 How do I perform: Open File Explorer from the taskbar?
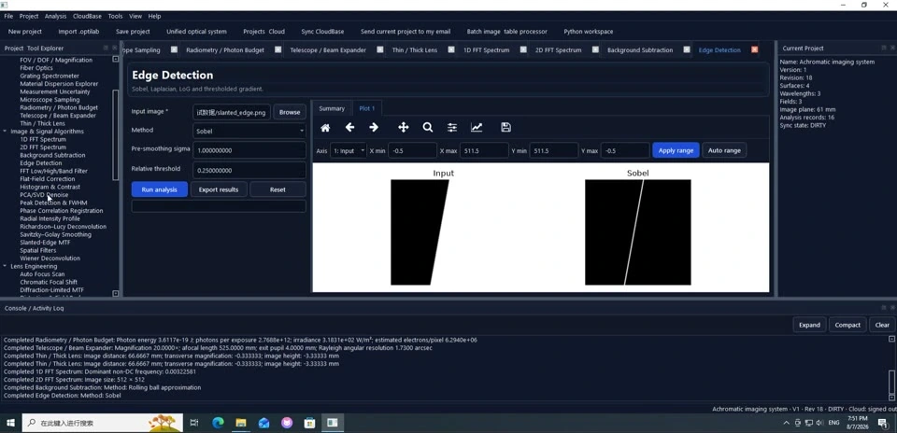[x=241, y=423]
